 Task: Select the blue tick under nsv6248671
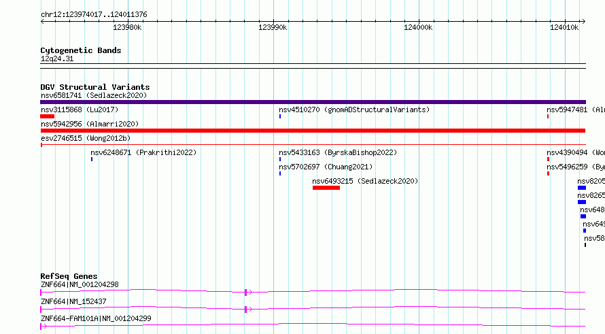click(92, 159)
